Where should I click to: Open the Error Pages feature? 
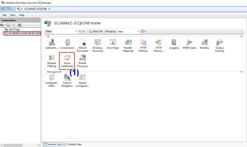click(x=113, y=44)
